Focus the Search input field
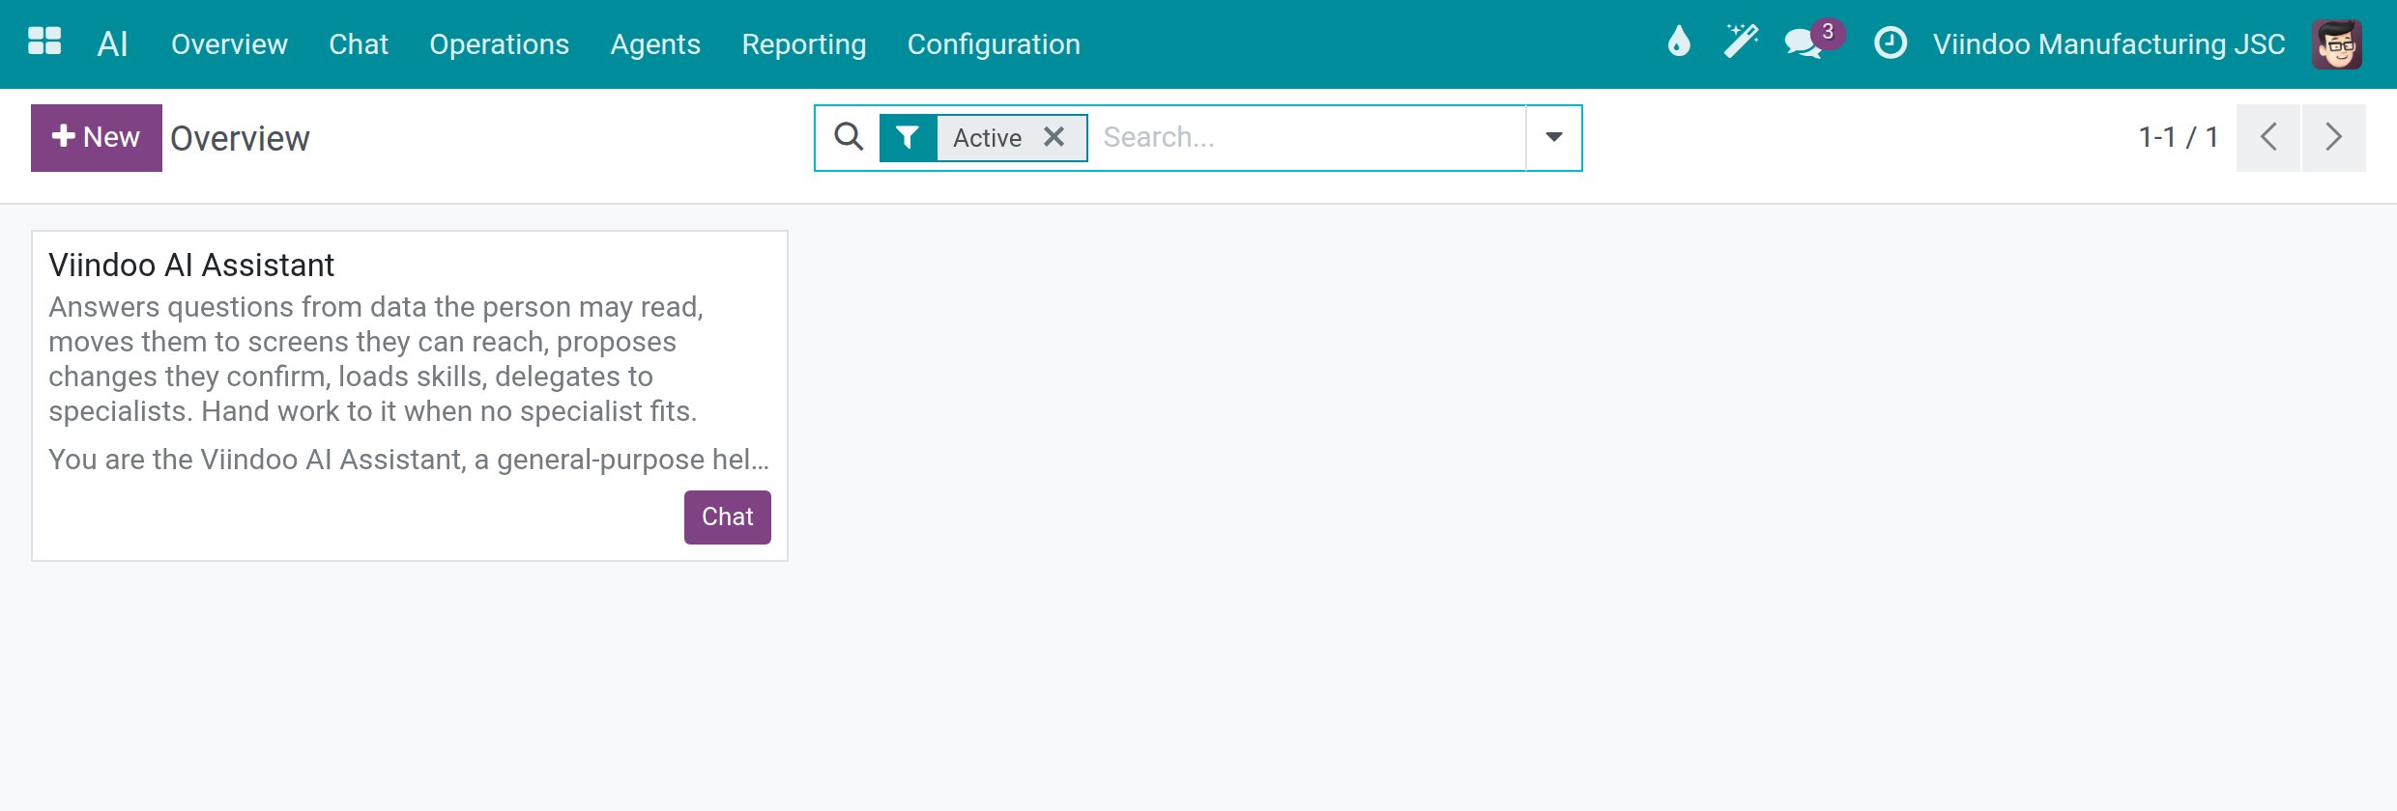This screenshot has height=811, width=2397. [x=1310, y=138]
